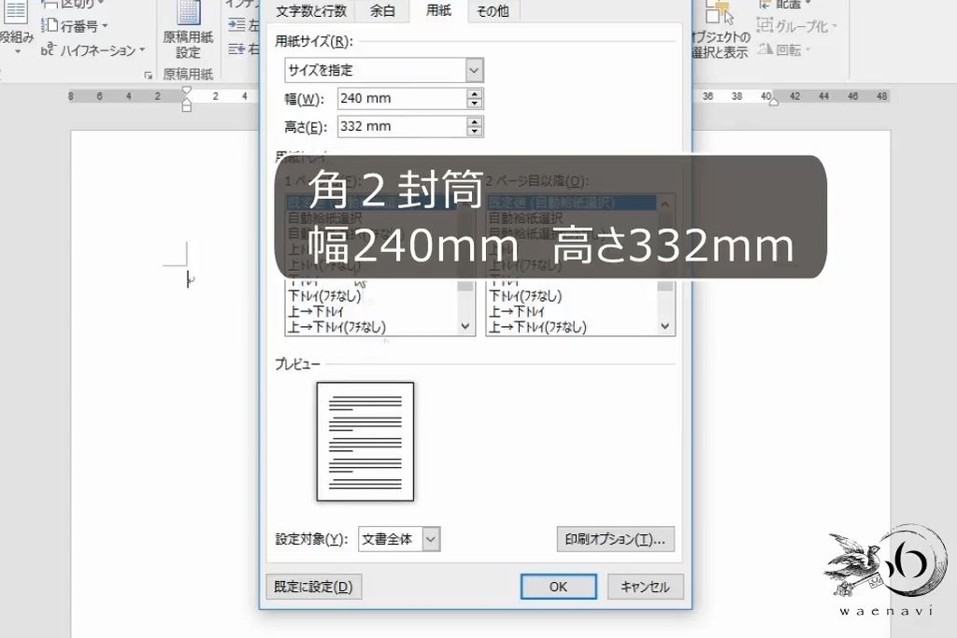Decrease the 幅 width value with down arrow
This screenshot has width=957, height=638.
pos(474,104)
